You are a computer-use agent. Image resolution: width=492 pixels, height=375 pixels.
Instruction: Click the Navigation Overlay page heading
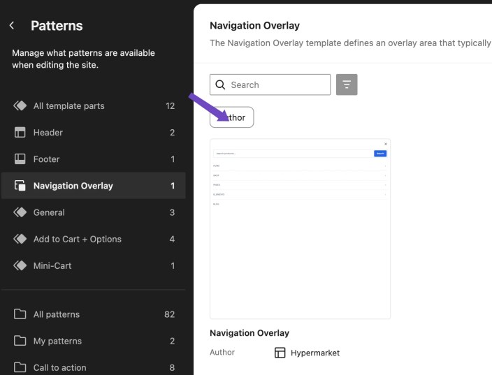click(x=254, y=25)
